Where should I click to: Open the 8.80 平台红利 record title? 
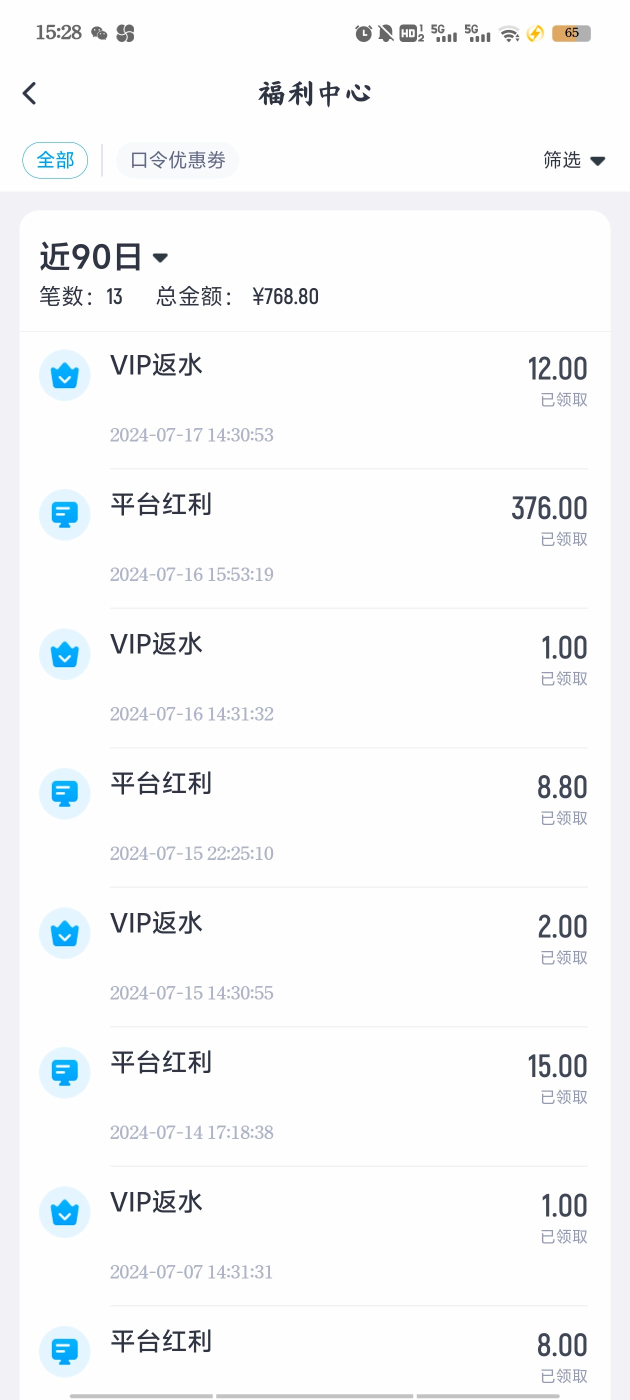161,783
